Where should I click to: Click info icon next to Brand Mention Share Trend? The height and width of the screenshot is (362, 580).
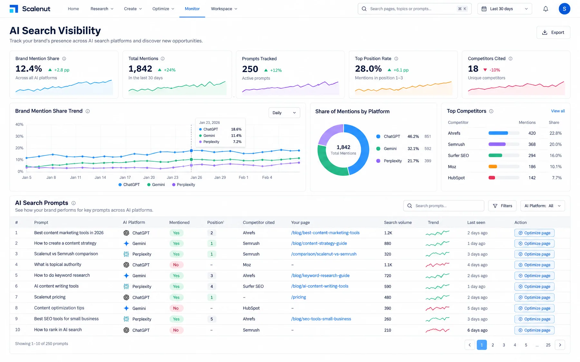pyautogui.click(x=88, y=111)
